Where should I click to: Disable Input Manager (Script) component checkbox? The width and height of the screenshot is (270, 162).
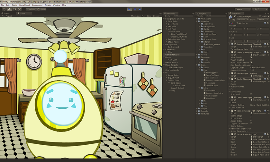pos(235,52)
